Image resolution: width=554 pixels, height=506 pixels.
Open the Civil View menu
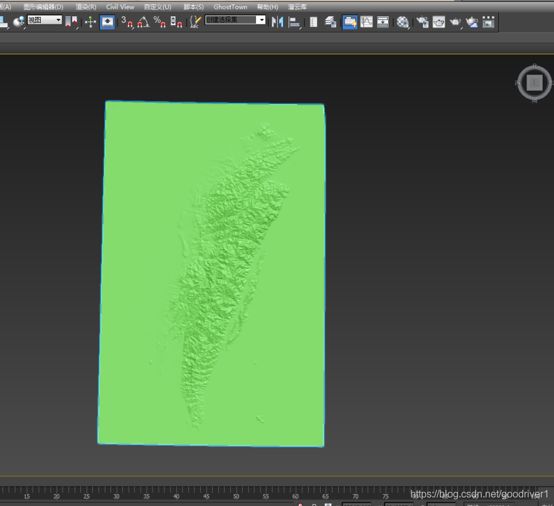click(120, 7)
